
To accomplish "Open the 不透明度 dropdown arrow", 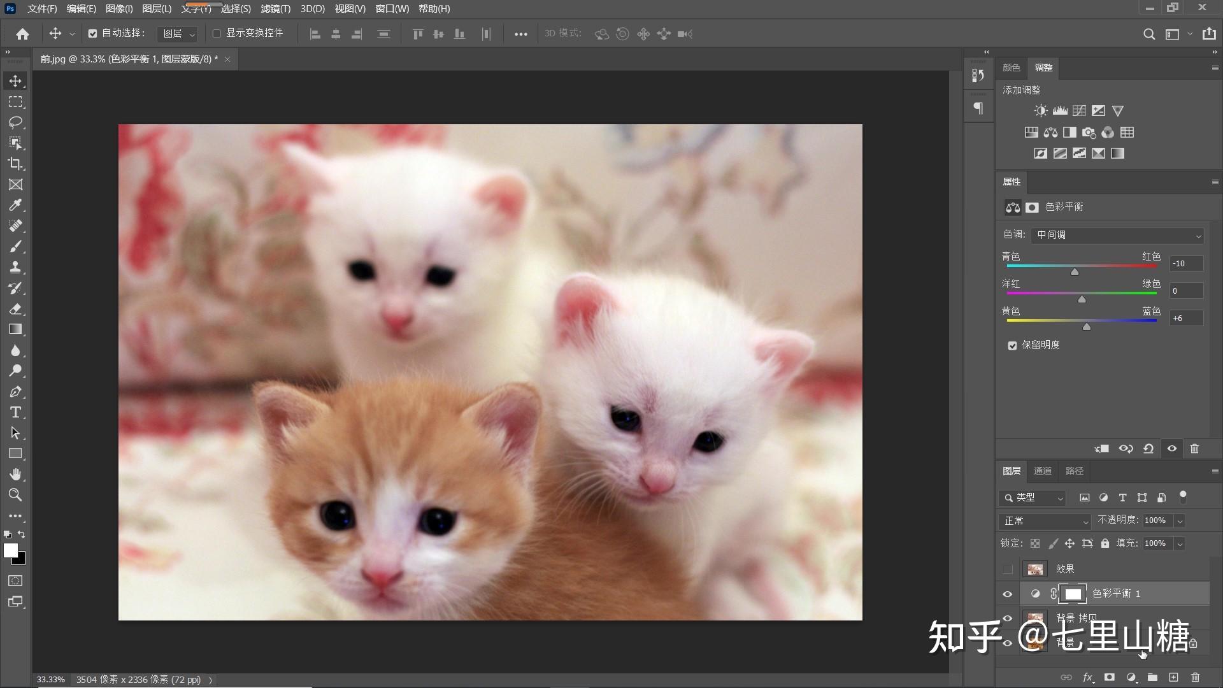I will pos(1180,521).
